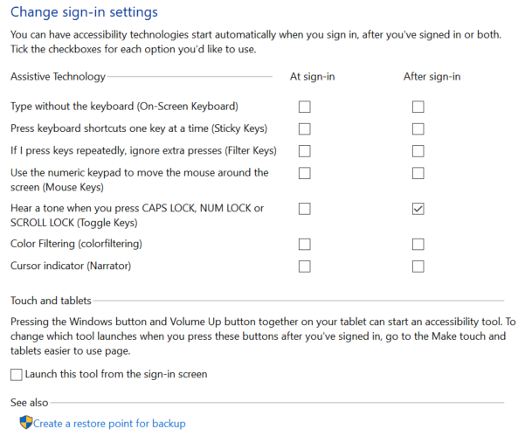The image size is (532, 443).
Task: Tick Launch this tool from sign-in screen
Action: pyautogui.click(x=17, y=375)
